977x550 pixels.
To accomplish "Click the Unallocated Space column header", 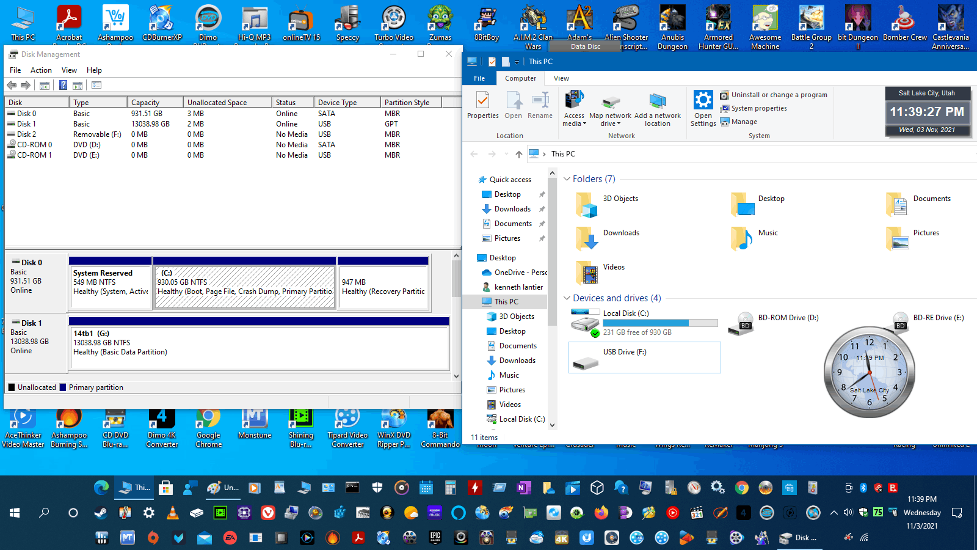I will tap(227, 103).
